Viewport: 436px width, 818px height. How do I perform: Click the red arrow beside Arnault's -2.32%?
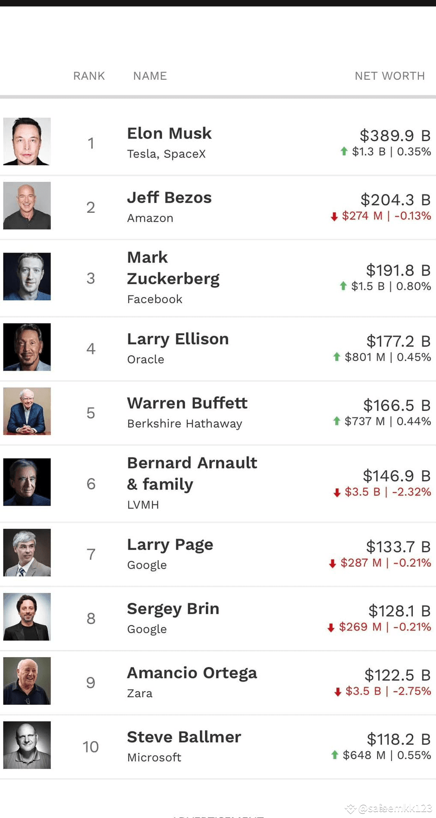click(x=337, y=492)
